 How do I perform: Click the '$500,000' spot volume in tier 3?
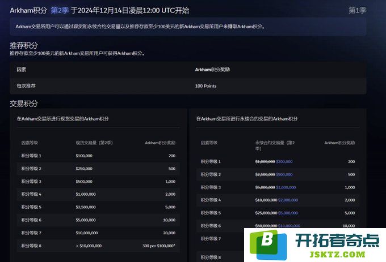pyautogui.click(x=84, y=182)
